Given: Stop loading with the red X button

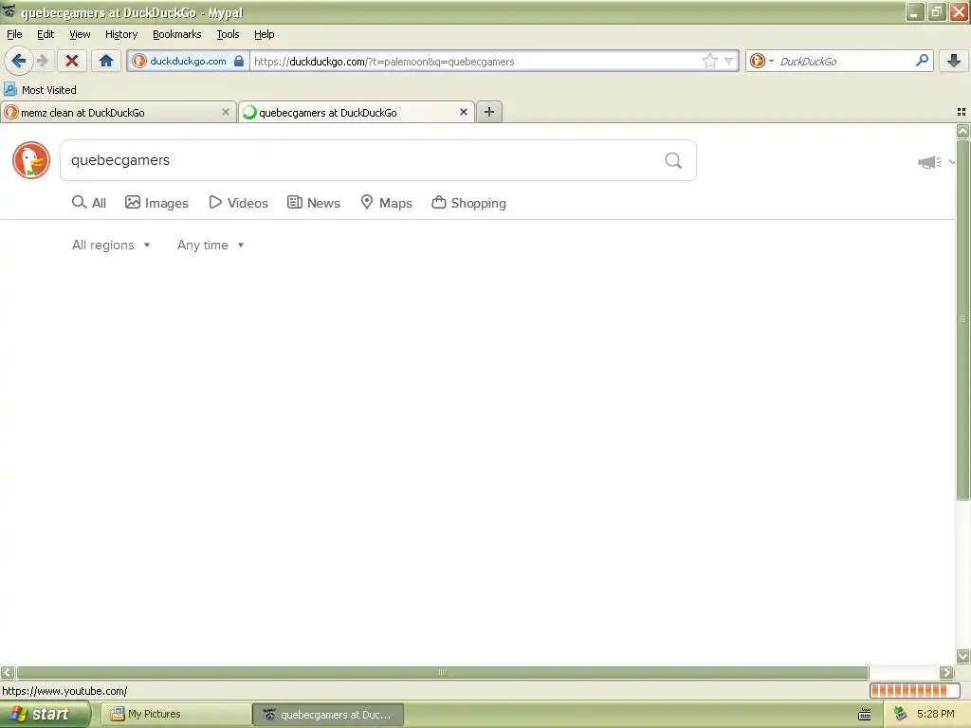Looking at the screenshot, I should (x=72, y=61).
